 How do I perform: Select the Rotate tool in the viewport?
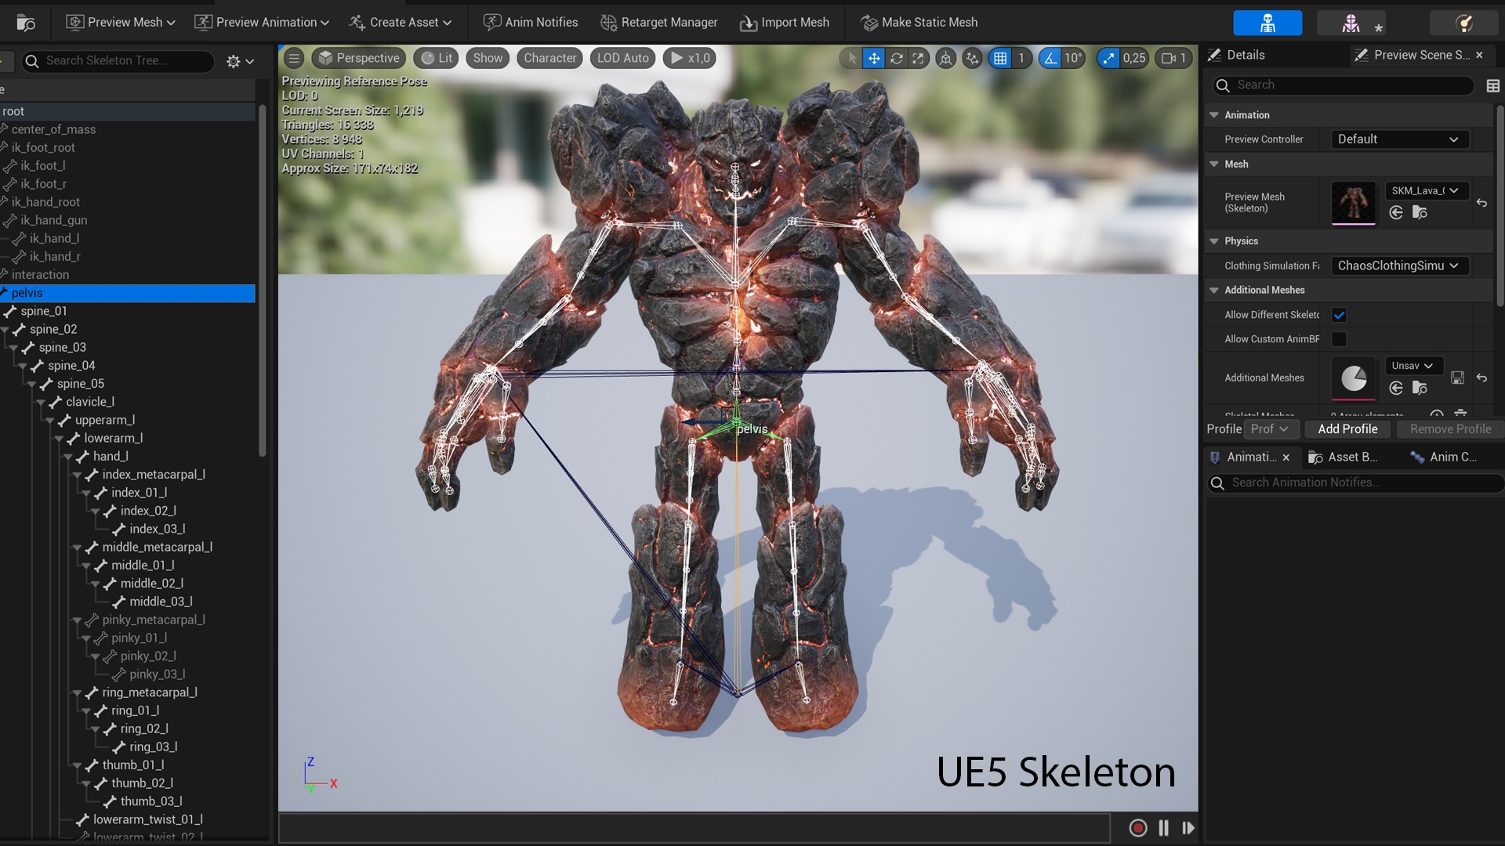896,58
